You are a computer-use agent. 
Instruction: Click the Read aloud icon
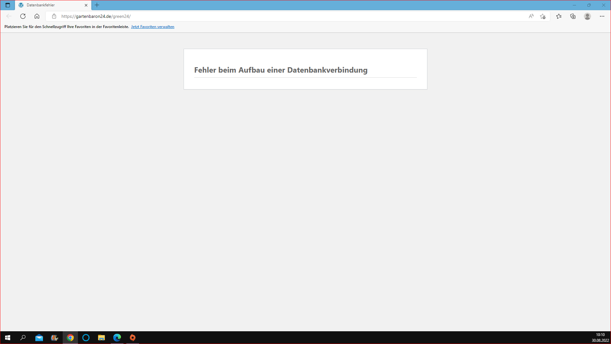click(531, 16)
